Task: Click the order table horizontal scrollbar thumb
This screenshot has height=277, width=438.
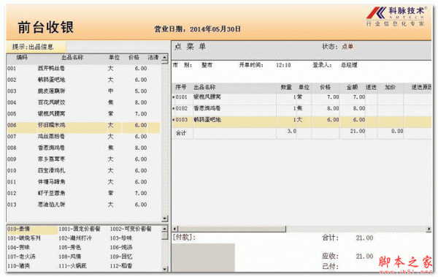Action: coord(232,229)
